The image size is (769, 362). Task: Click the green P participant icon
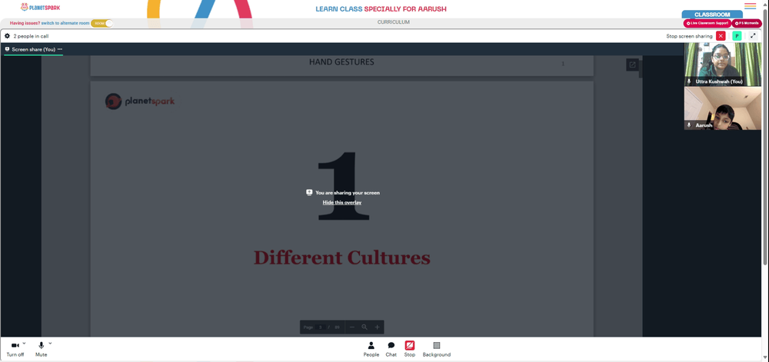737,36
